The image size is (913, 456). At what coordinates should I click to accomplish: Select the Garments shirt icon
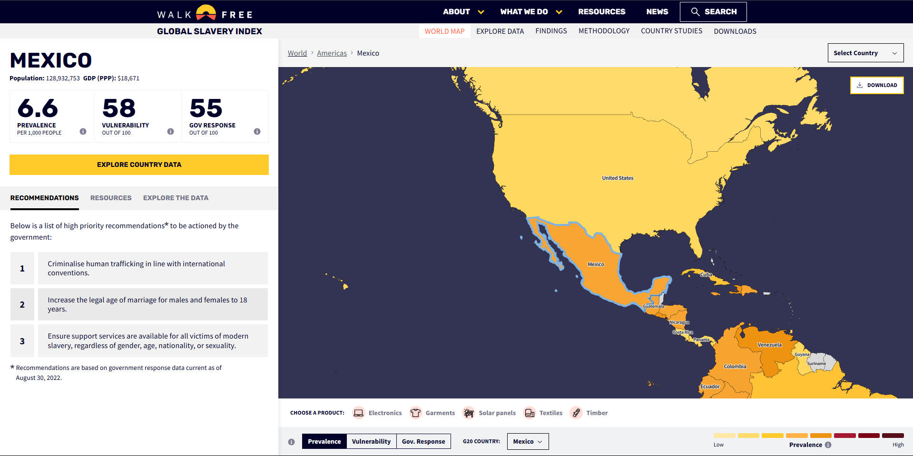point(415,413)
